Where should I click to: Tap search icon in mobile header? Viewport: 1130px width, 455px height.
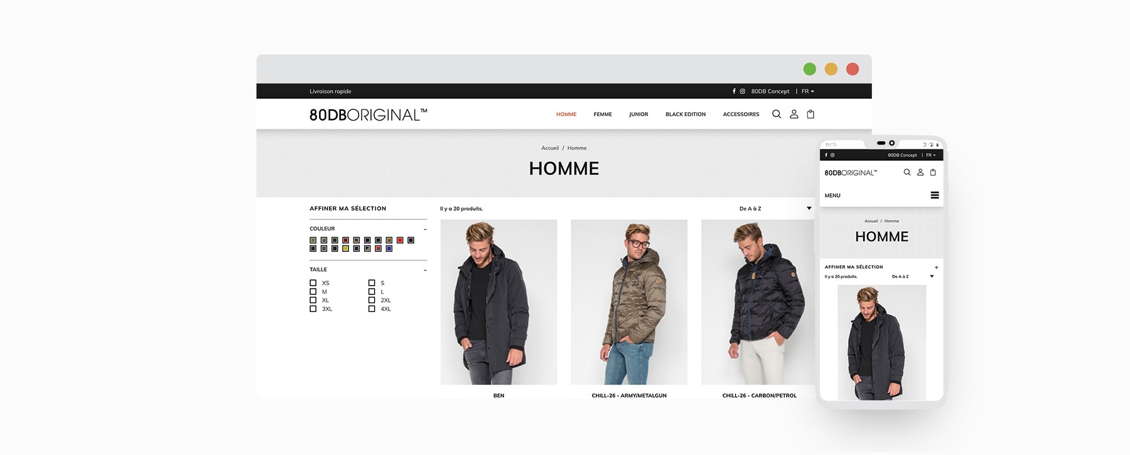click(x=907, y=172)
